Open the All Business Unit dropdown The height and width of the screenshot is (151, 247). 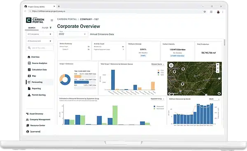[40, 41]
